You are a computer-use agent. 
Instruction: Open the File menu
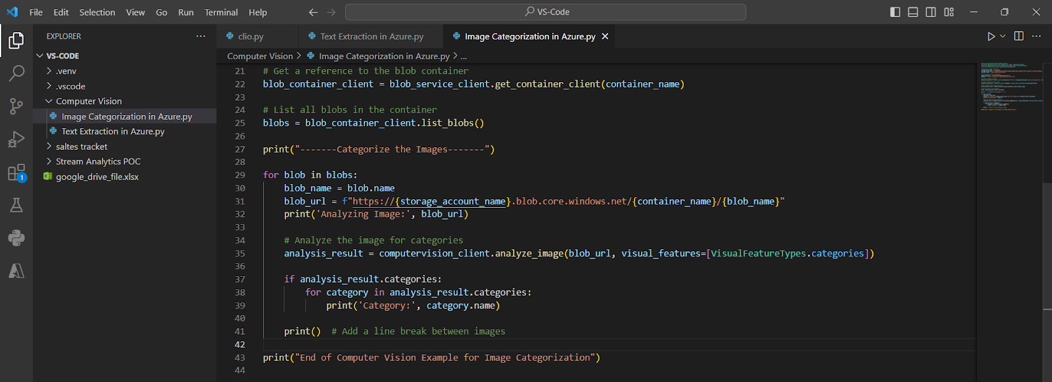point(36,12)
